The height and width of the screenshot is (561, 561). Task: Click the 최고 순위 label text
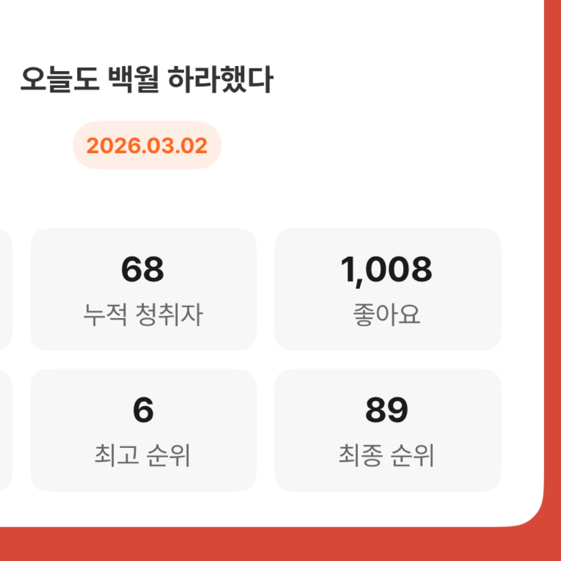[x=142, y=455]
